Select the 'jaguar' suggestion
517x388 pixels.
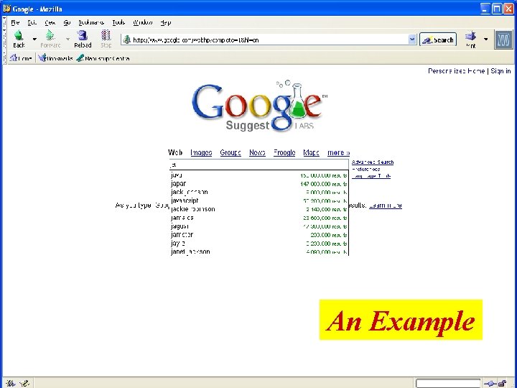click(x=259, y=226)
